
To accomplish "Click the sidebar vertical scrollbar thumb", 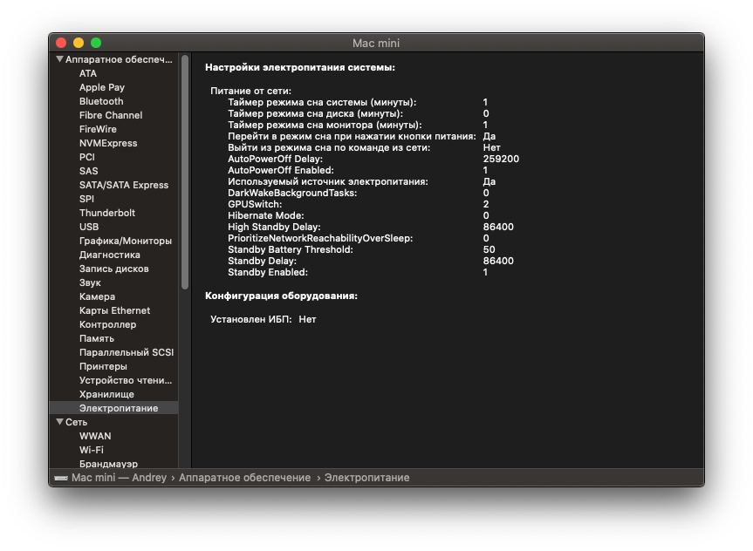I will [x=185, y=172].
